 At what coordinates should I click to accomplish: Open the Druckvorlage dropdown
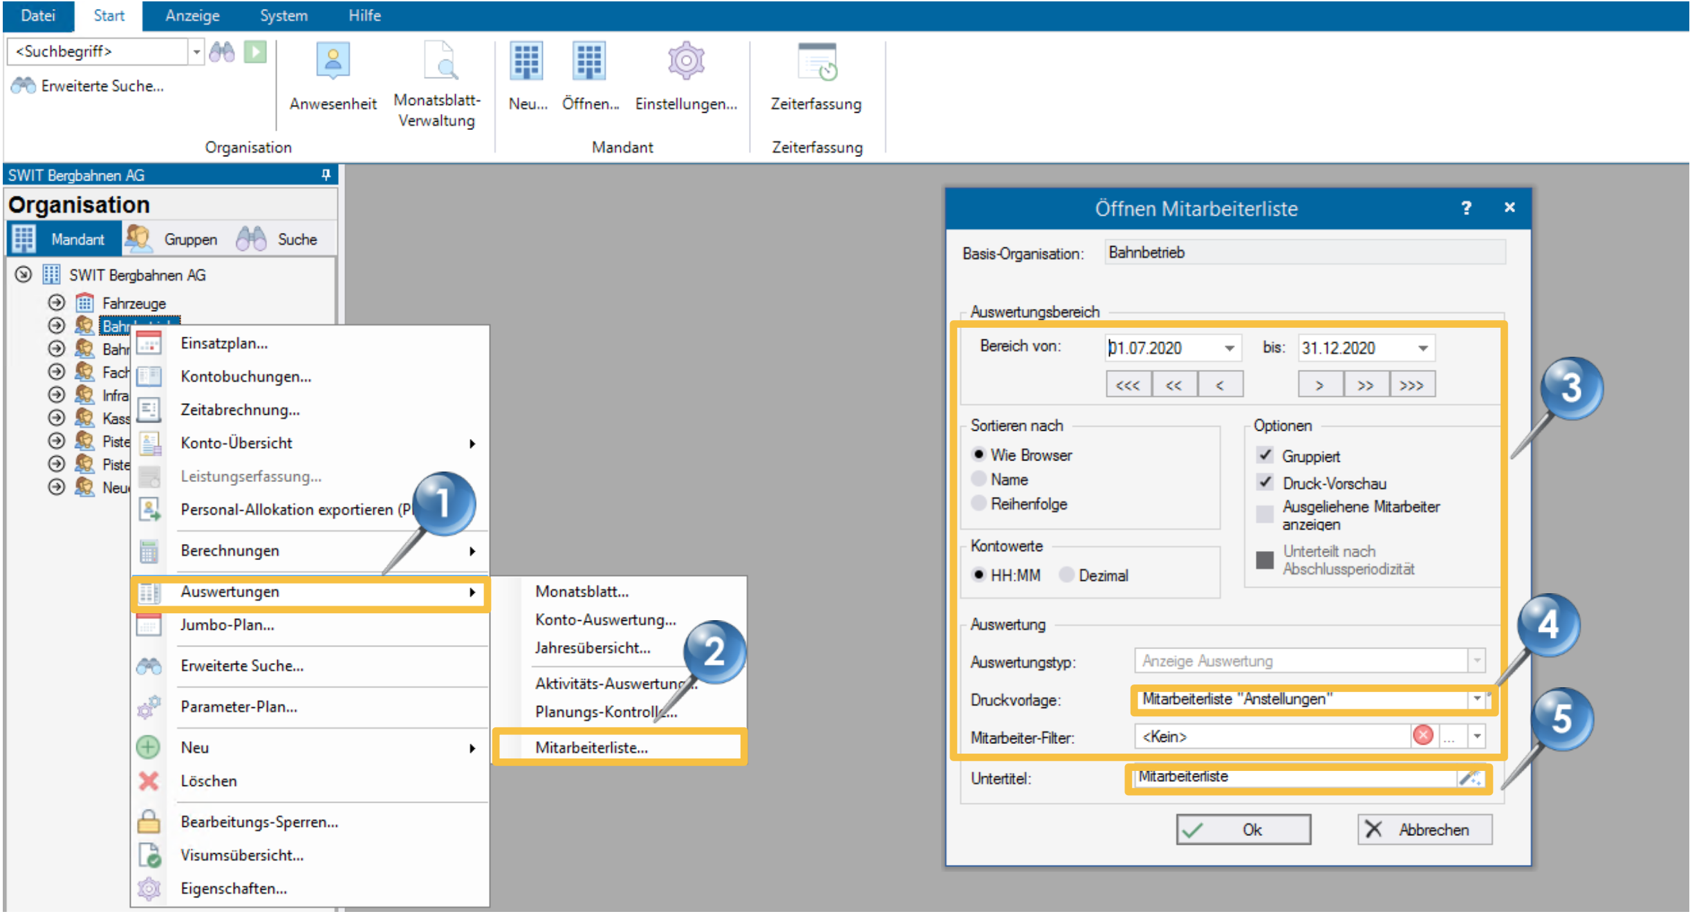pos(1476,699)
